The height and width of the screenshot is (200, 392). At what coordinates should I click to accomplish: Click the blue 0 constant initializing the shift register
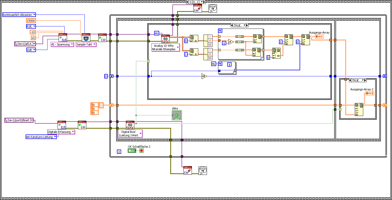106,76
